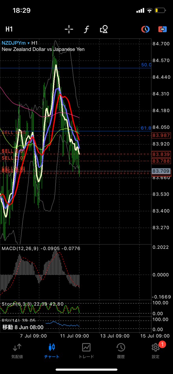Image resolution: width=173 pixels, height=374 pixels.
Task: Open the drawing objects shapes icon
Action: click(x=104, y=29)
